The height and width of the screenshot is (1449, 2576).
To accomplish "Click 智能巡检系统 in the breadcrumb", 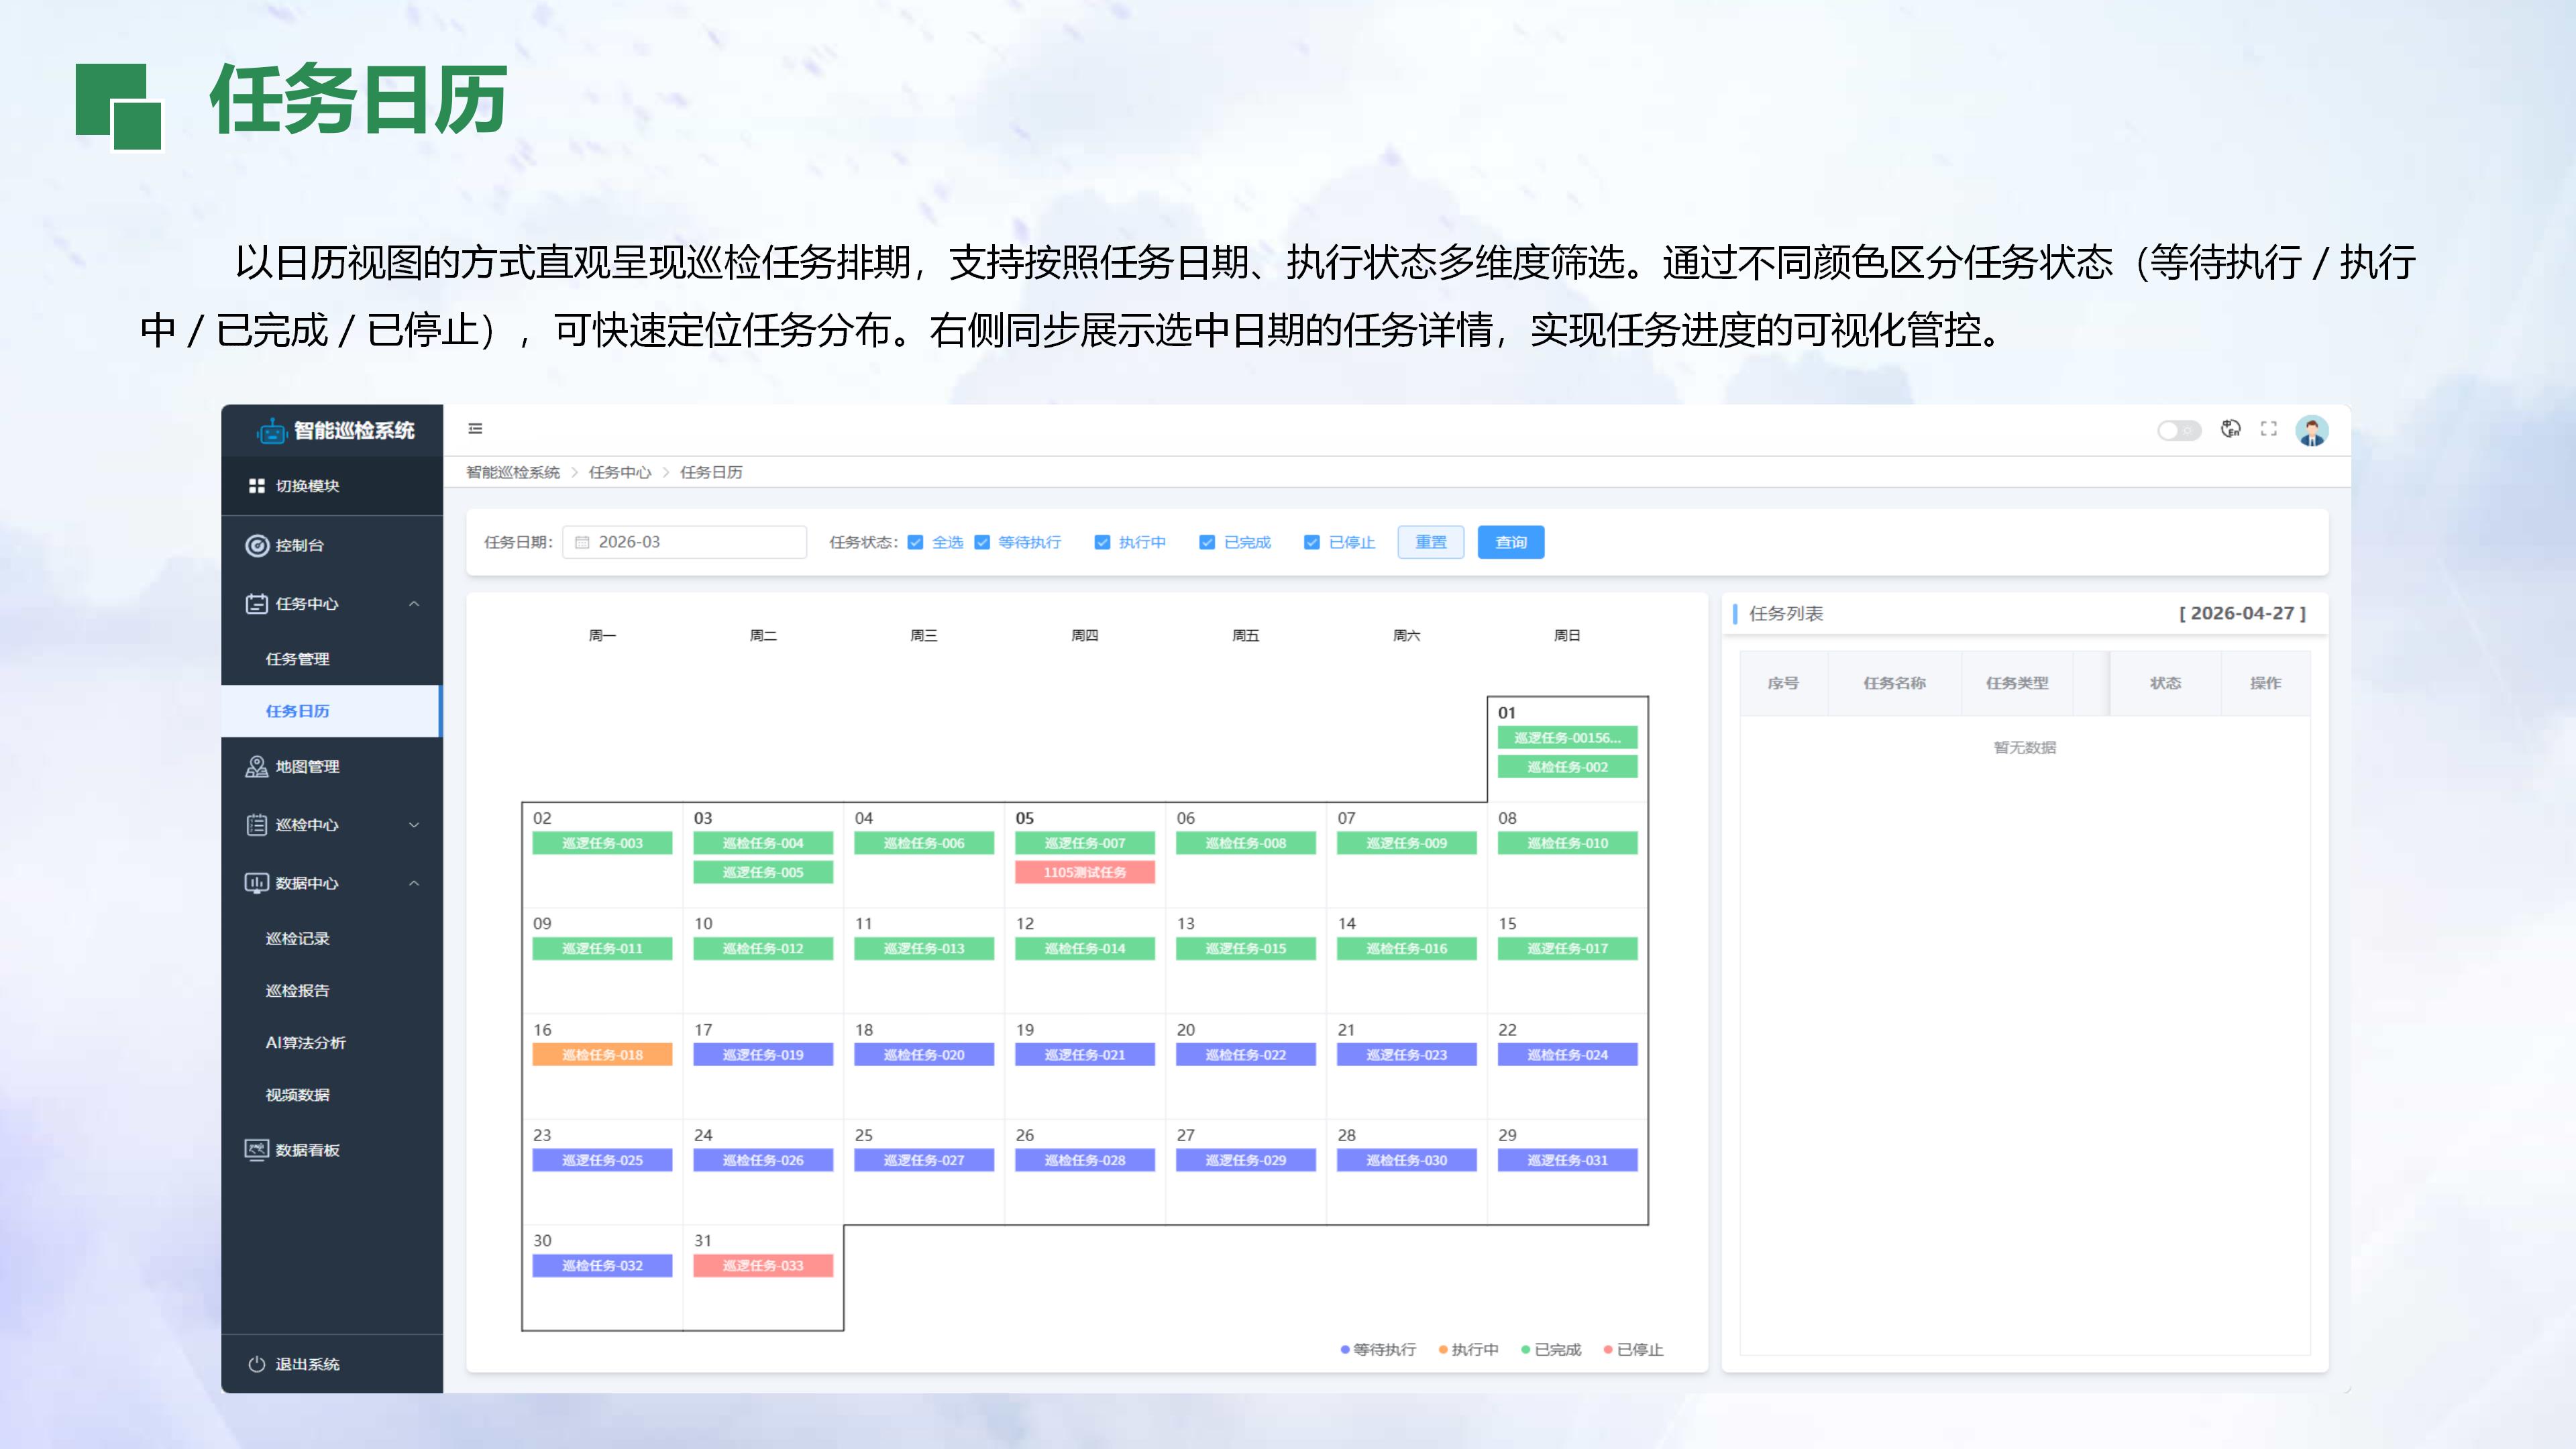I will tap(513, 472).
